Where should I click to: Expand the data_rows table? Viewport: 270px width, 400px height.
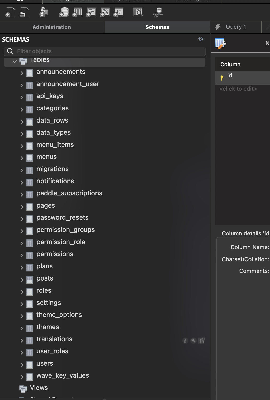pos(22,122)
